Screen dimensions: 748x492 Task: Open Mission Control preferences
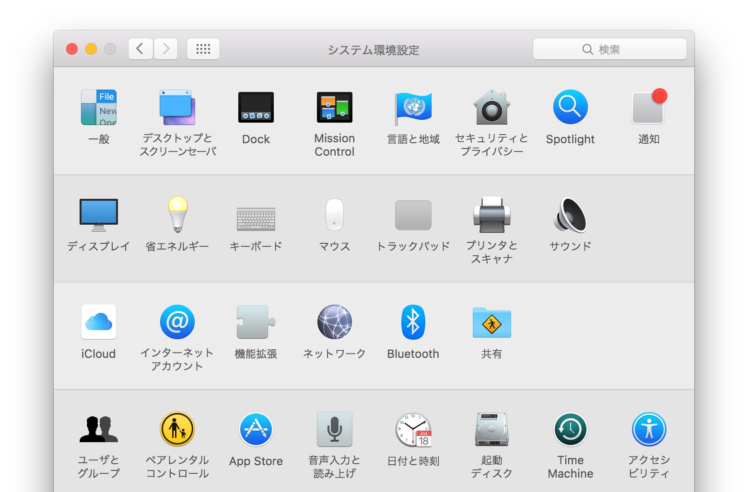click(x=335, y=107)
